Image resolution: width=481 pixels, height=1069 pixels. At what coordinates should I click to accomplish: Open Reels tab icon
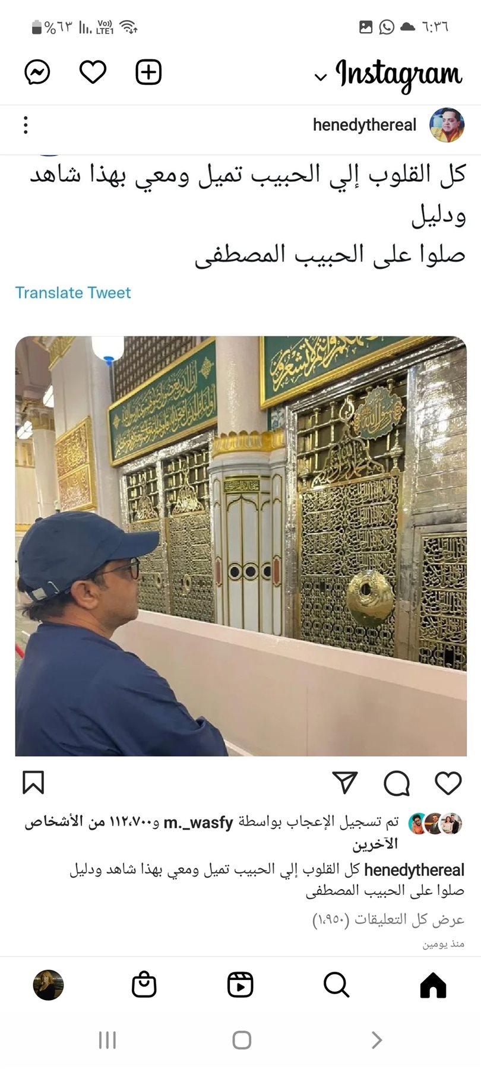(240, 985)
